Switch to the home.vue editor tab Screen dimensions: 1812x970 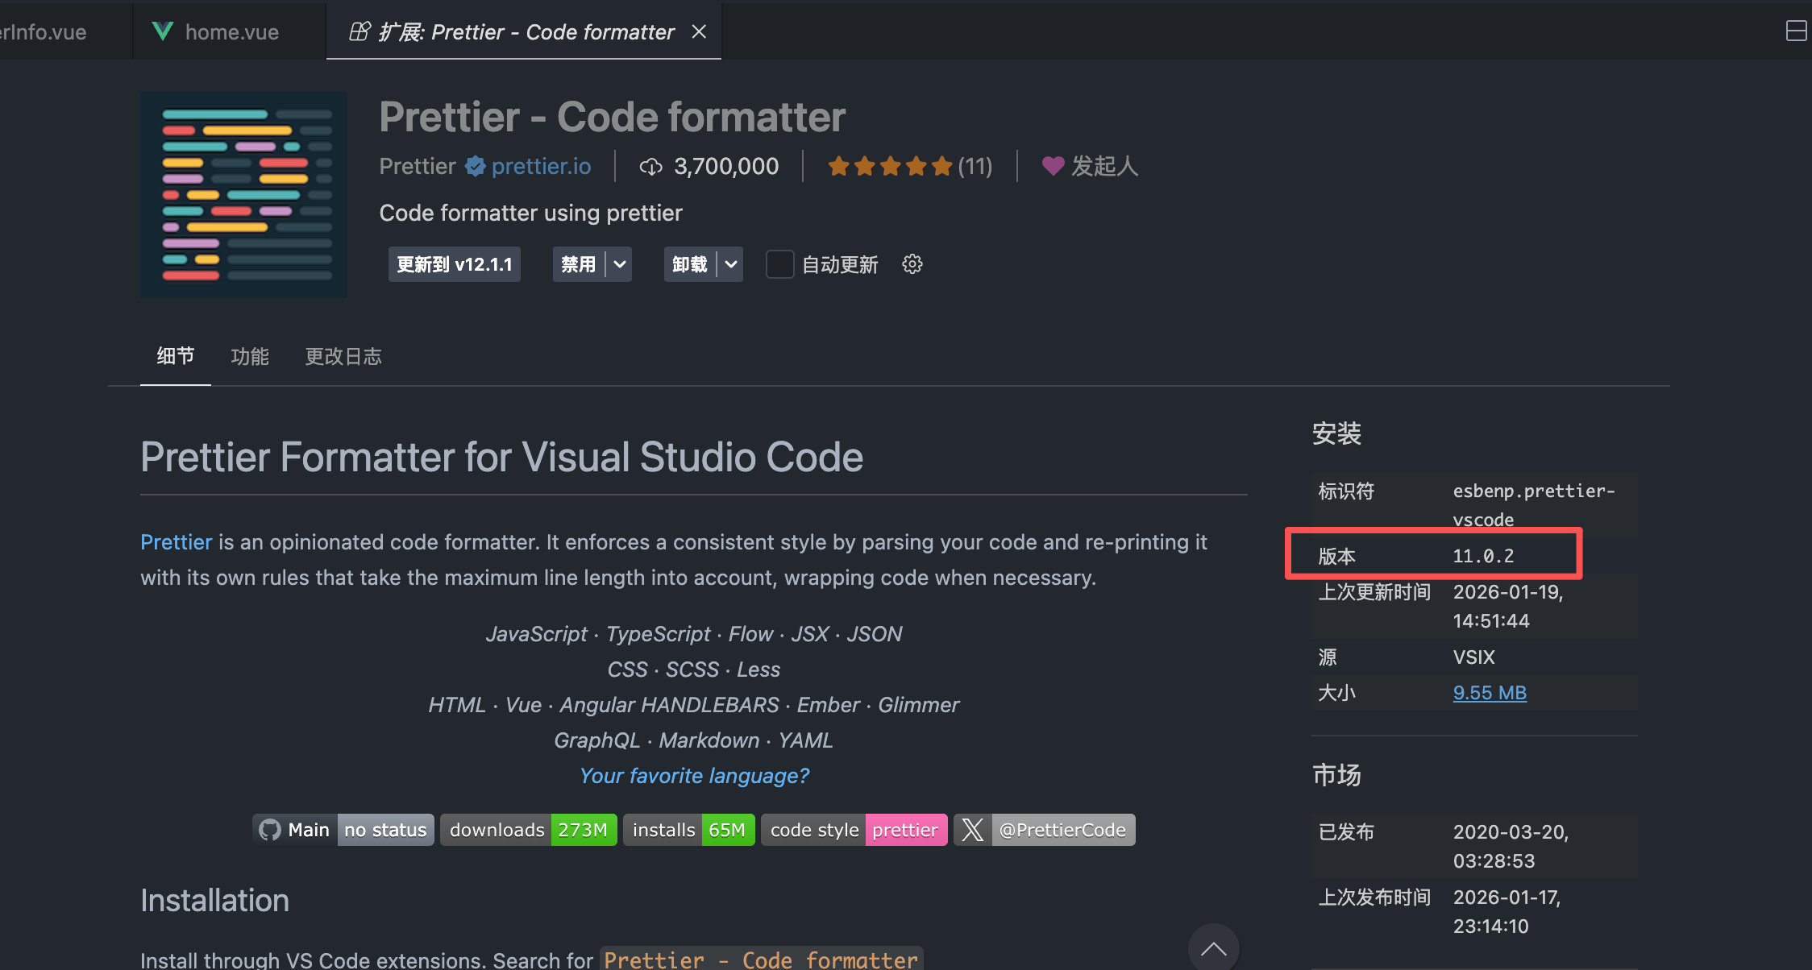231,31
